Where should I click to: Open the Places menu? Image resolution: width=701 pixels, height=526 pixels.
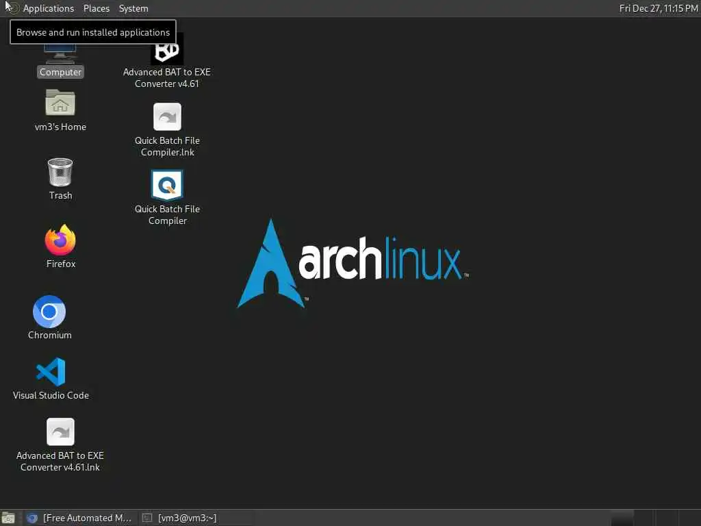96,8
